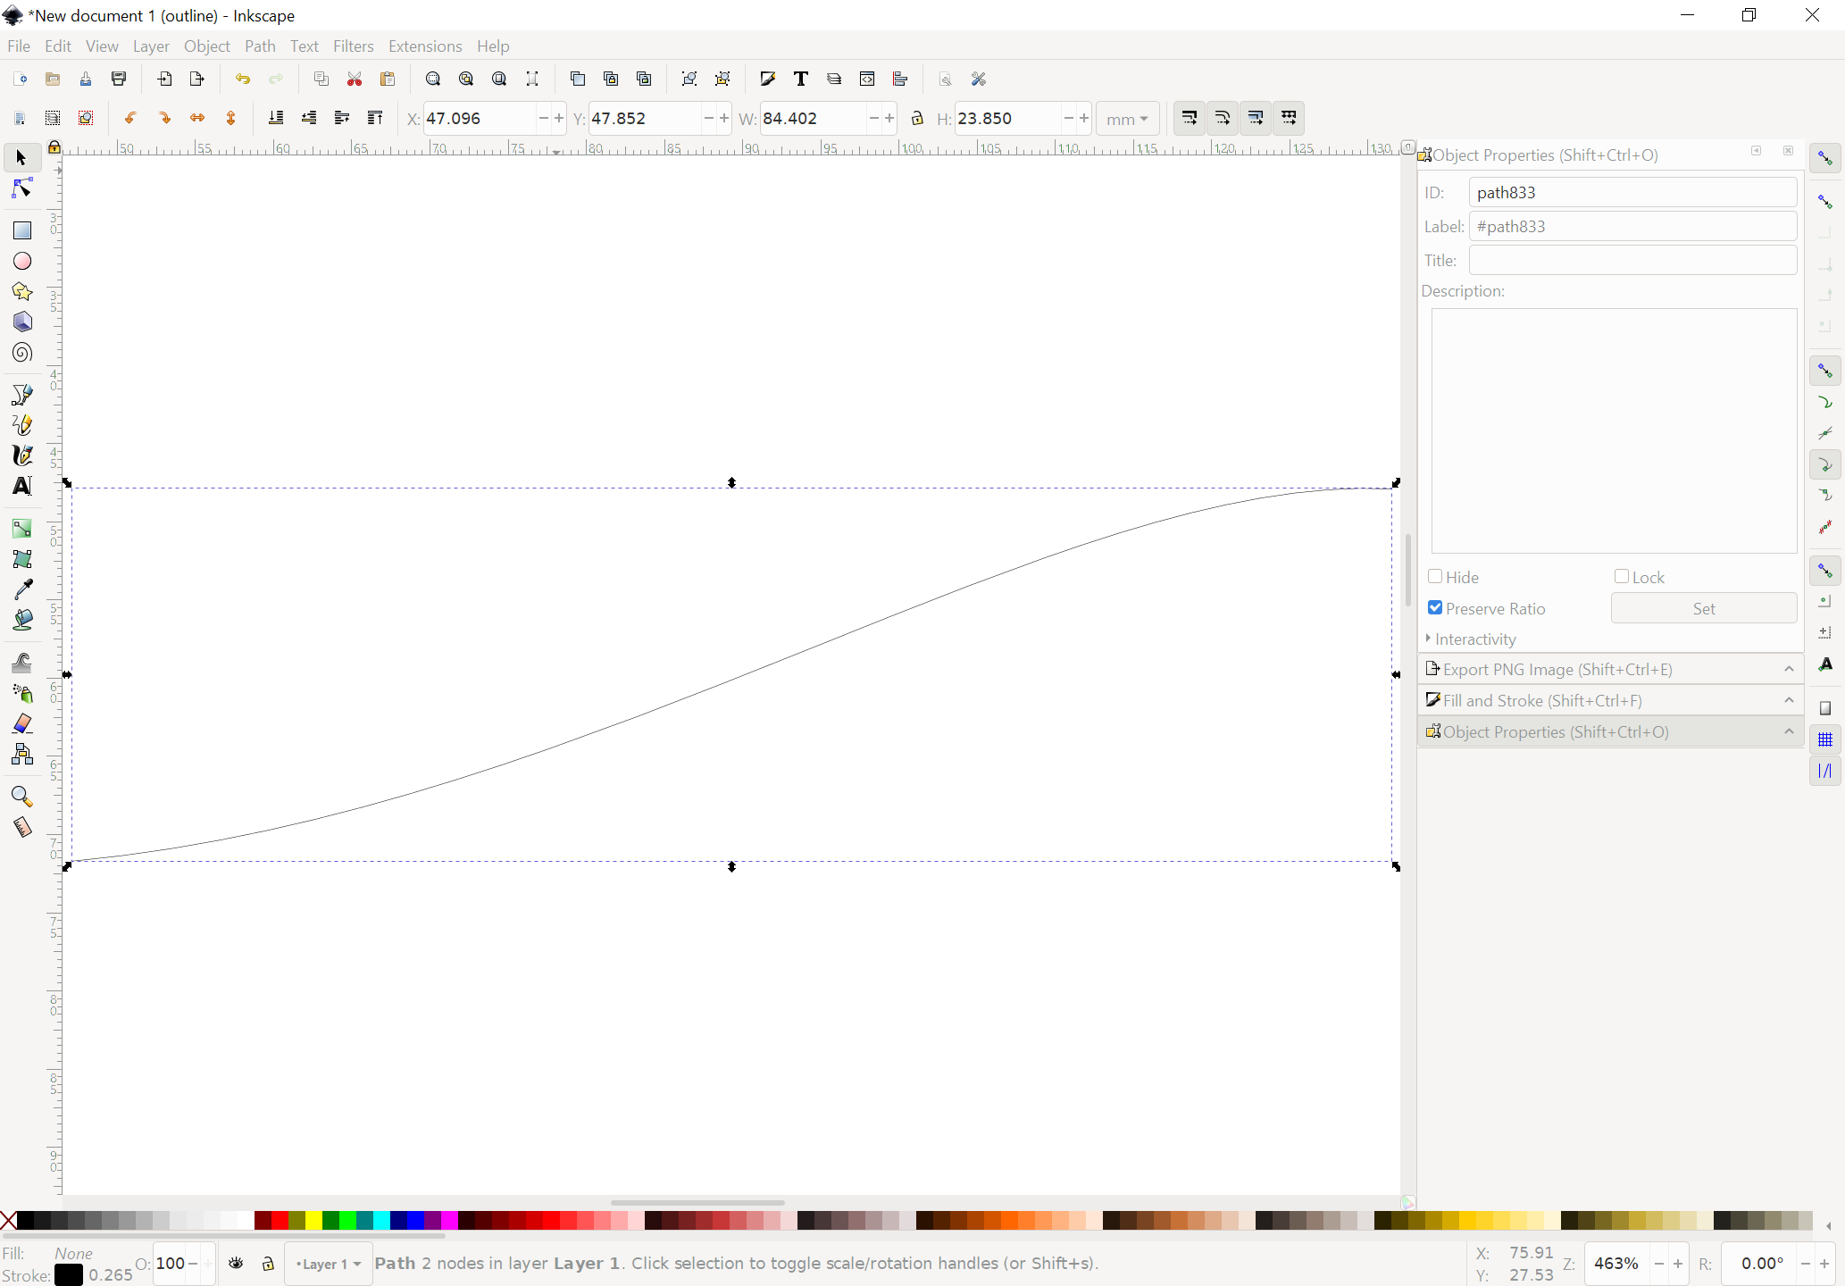Toggle snapping master button
Screen dimensions: 1845x1286
tap(1825, 158)
